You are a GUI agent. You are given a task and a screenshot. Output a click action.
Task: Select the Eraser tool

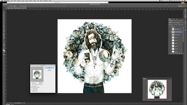[x=4, y=29]
